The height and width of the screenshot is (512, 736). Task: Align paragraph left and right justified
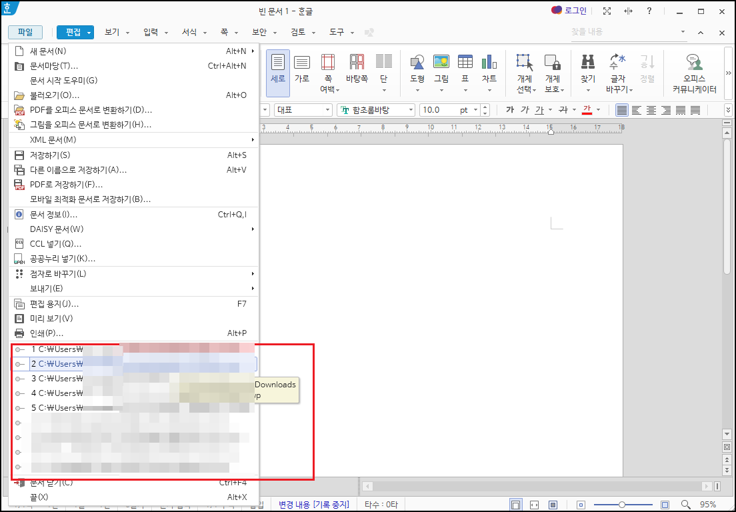[622, 110]
